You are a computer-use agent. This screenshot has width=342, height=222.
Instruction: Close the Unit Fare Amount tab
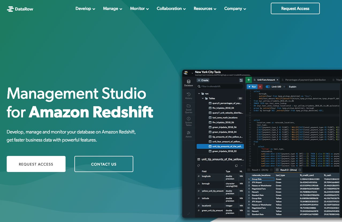tap(278, 80)
